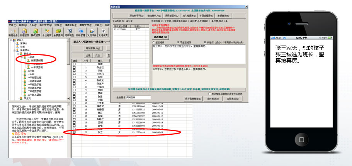
Task: Click the 接收短信 toolbar icon
Action: pyautogui.click(x=35, y=32)
